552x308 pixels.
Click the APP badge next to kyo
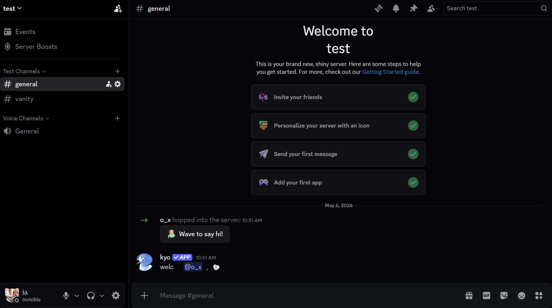pos(182,257)
